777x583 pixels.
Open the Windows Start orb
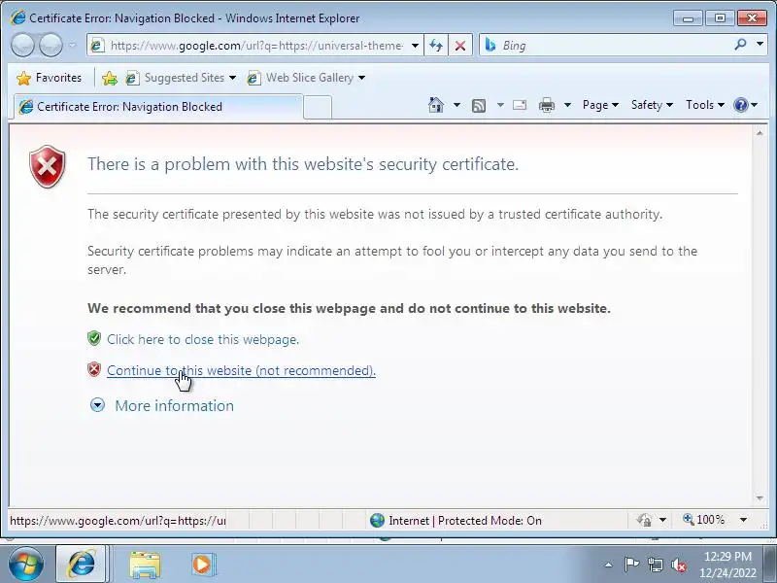pyautogui.click(x=25, y=565)
